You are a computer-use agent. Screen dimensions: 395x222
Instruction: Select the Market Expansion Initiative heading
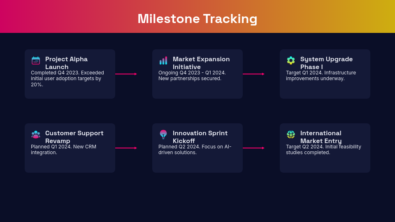pyautogui.click(x=201, y=63)
